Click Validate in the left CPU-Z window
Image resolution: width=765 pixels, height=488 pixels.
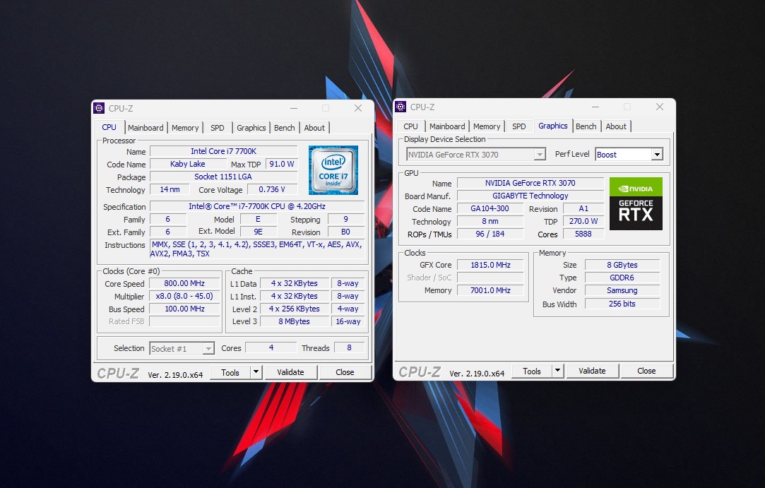[291, 372]
